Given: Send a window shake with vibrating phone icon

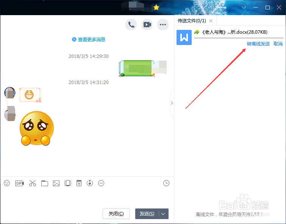Looking at the screenshot, I should click(68, 183).
